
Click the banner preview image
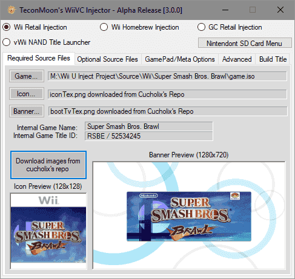[189, 215]
